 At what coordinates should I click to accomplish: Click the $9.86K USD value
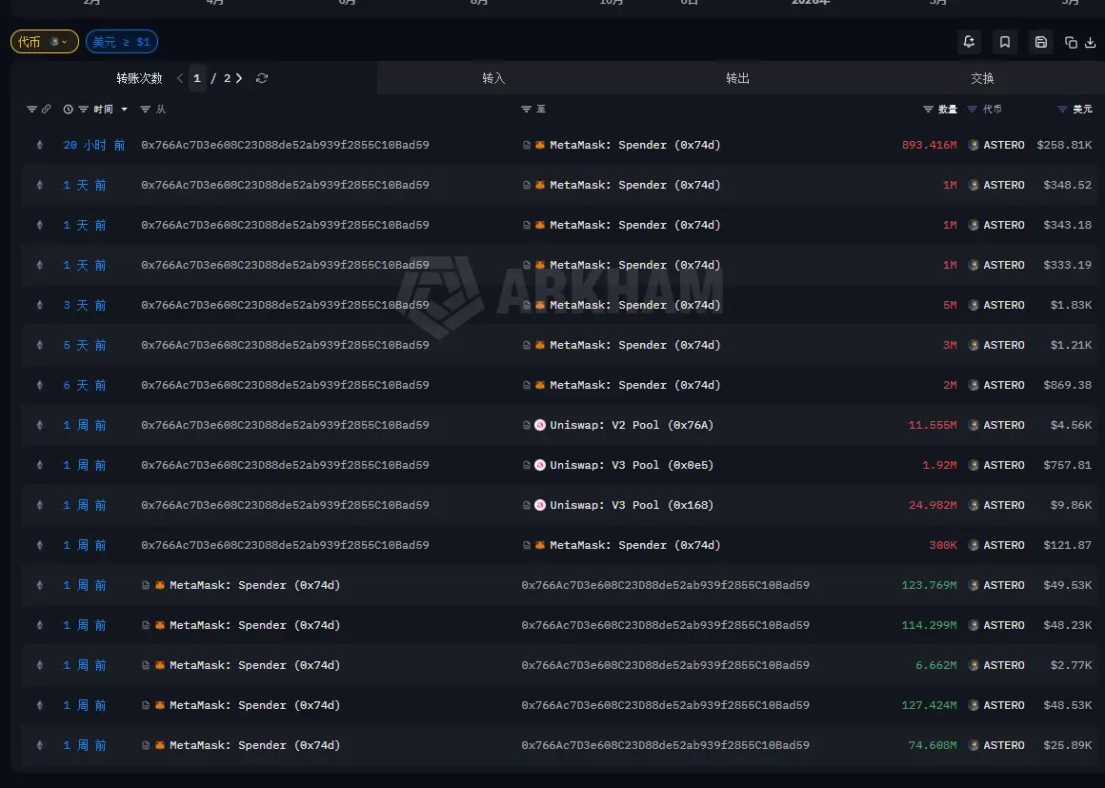(x=1071, y=505)
